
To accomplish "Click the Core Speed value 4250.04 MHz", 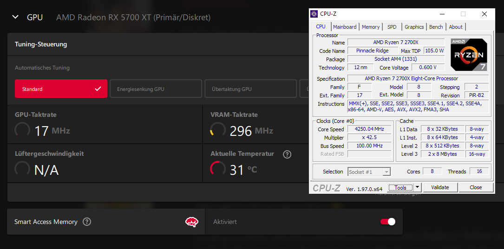I will [369, 129].
